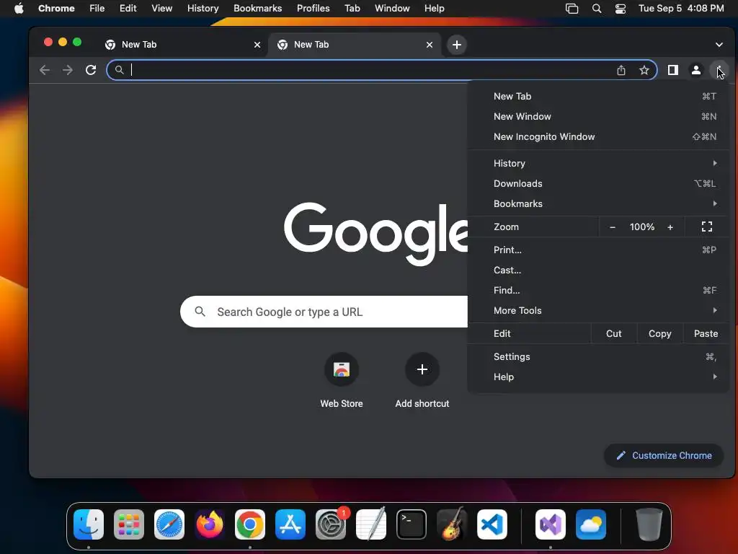Screen dimensions: 738x554
Task: Close the second New Tab
Action: point(430,45)
